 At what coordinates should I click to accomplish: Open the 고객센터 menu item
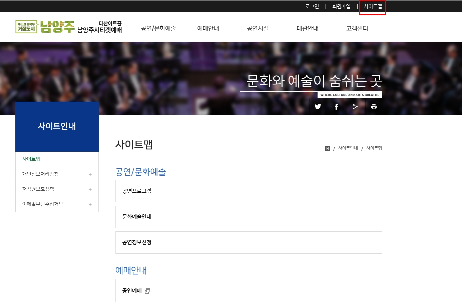point(357,28)
